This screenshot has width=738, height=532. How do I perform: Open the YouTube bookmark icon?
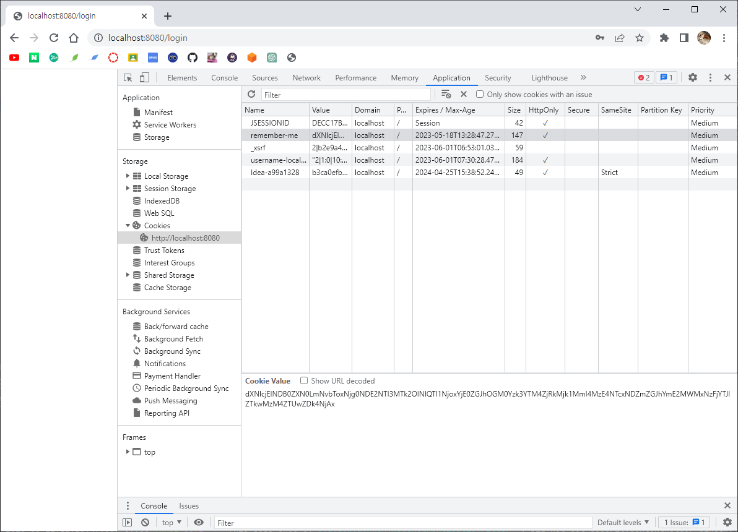click(14, 58)
